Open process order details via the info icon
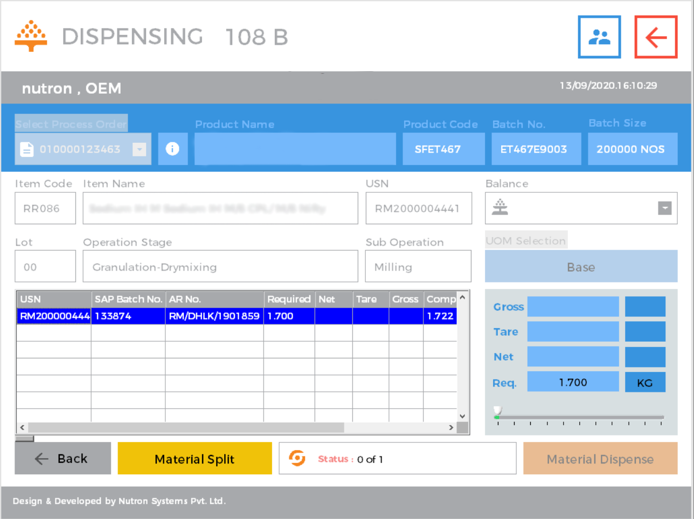Viewport: 694px width, 519px height. 172,149
